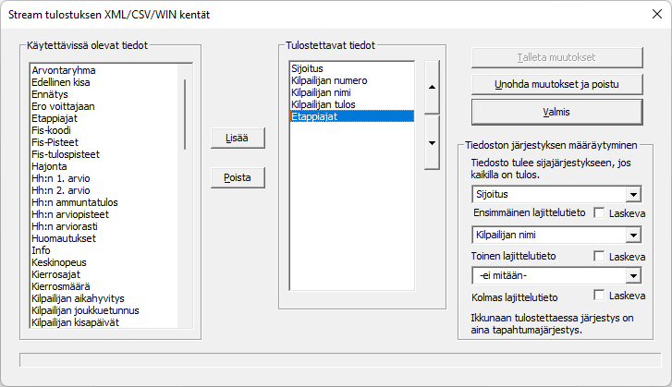Enable Laskeva for Ensimmäinen lajittelutieto

(x=600, y=213)
